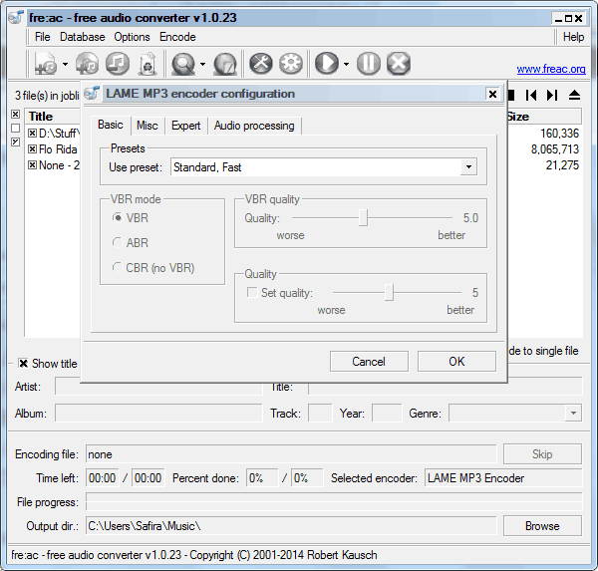The image size is (598, 571).
Task: Click the Submit CDDB data icon
Action: point(225,64)
